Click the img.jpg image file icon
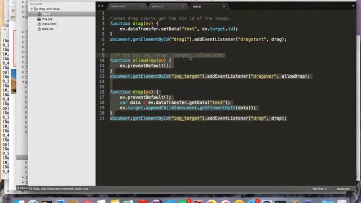The image size is (361, 203). 39,19
